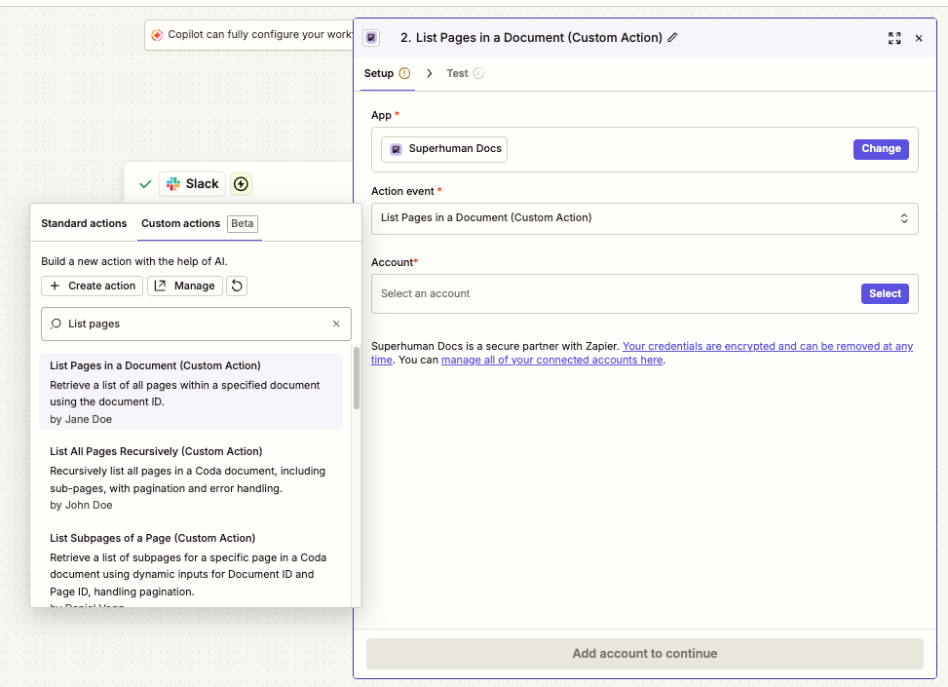The height and width of the screenshot is (687, 948).
Task: Click Create action button
Action: pos(92,286)
